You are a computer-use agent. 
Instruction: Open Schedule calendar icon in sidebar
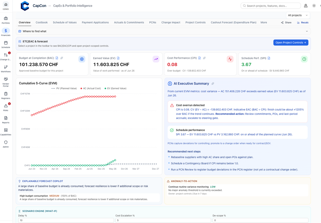(x=6, y=43)
